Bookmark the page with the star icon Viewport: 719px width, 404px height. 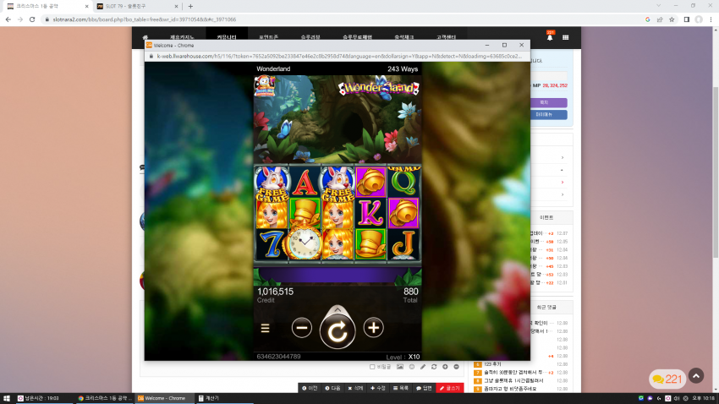672,19
